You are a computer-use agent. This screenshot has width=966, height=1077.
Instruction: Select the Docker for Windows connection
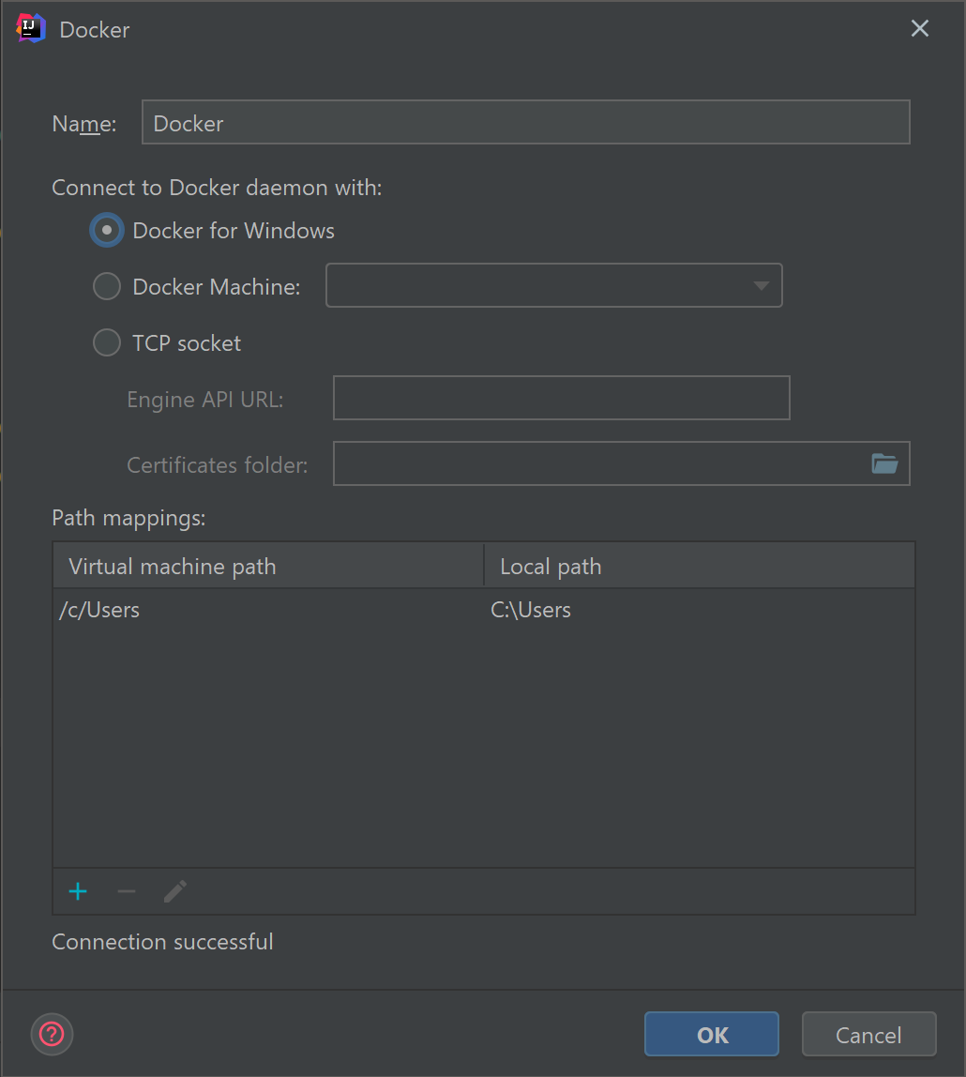click(107, 230)
